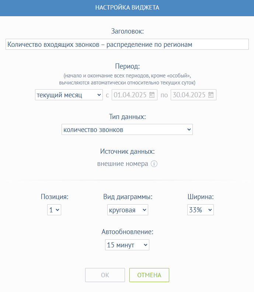Open the end date calendar picker

(211, 95)
